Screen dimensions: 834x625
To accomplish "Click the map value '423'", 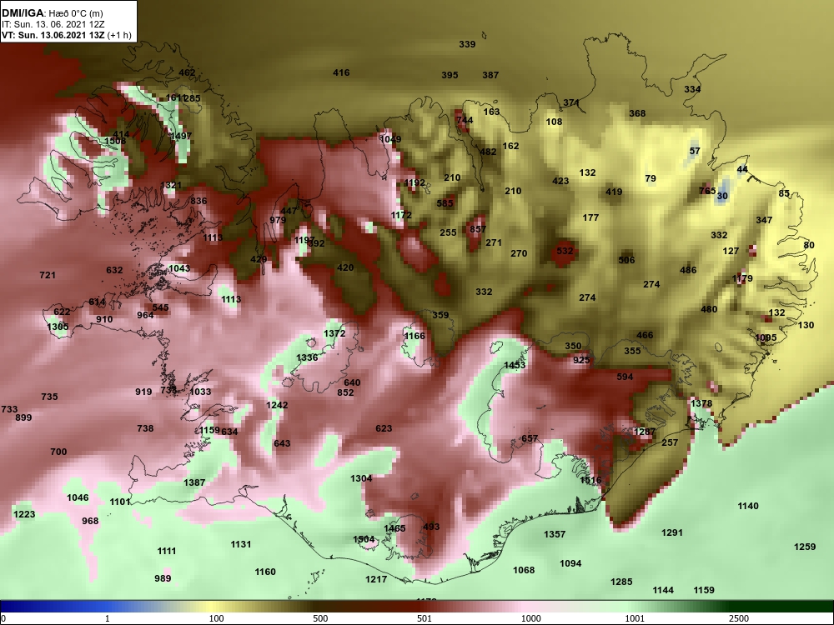I will (560, 181).
